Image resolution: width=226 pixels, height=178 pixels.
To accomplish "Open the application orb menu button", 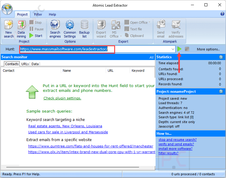I will pos(7,9).
